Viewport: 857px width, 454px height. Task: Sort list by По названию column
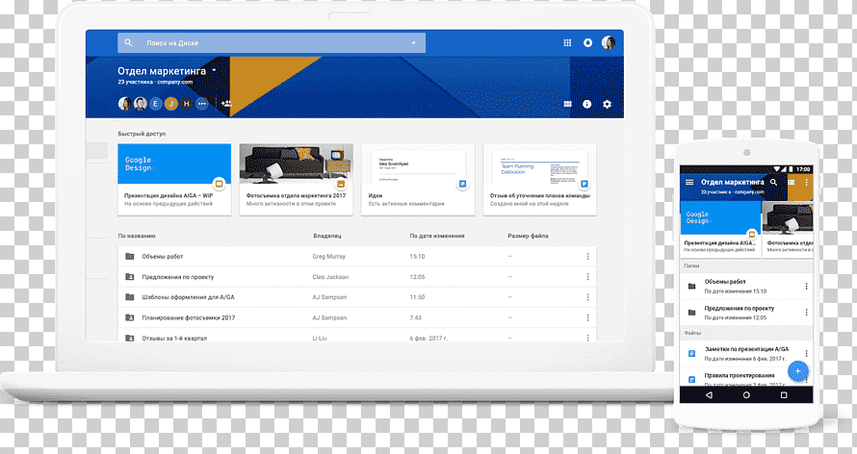point(137,236)
